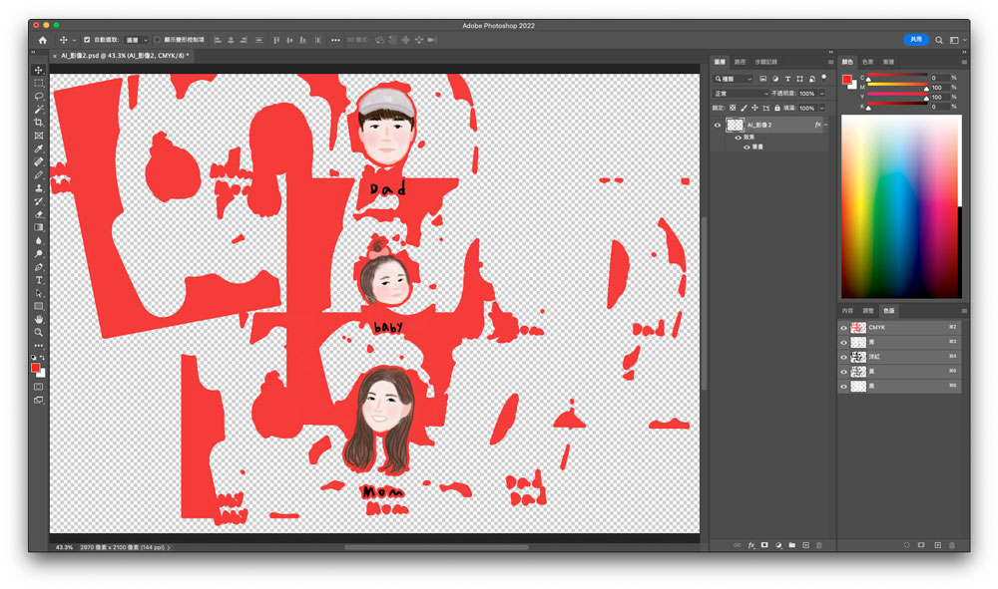Click the lock-all padlock icon in Layers

(776, 108)
